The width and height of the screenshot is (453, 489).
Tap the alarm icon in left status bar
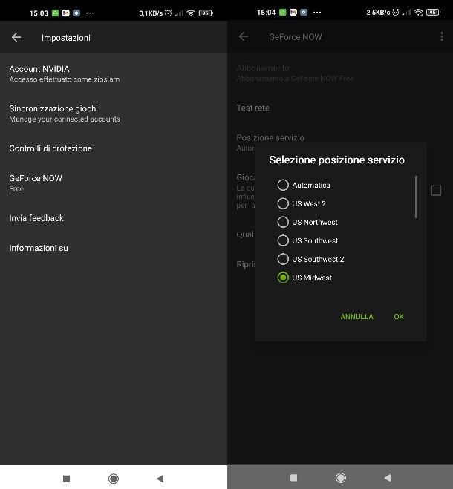[169, 13]
